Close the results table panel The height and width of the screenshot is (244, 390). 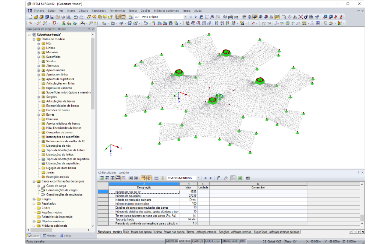click(362, 173)
